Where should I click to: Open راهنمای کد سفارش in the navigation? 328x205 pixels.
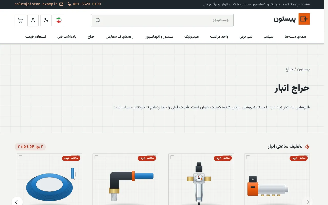pos(120,37)
